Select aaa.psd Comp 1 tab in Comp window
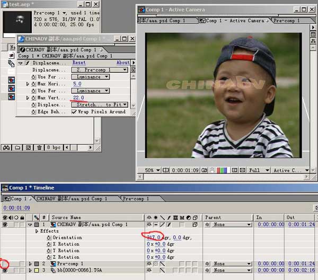 click(x=162, y=21)
